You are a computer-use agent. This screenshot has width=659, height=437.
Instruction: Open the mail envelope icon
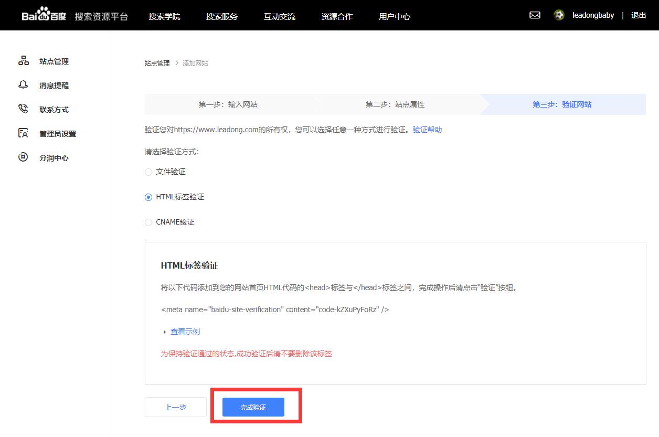click(x=534, y=15)
